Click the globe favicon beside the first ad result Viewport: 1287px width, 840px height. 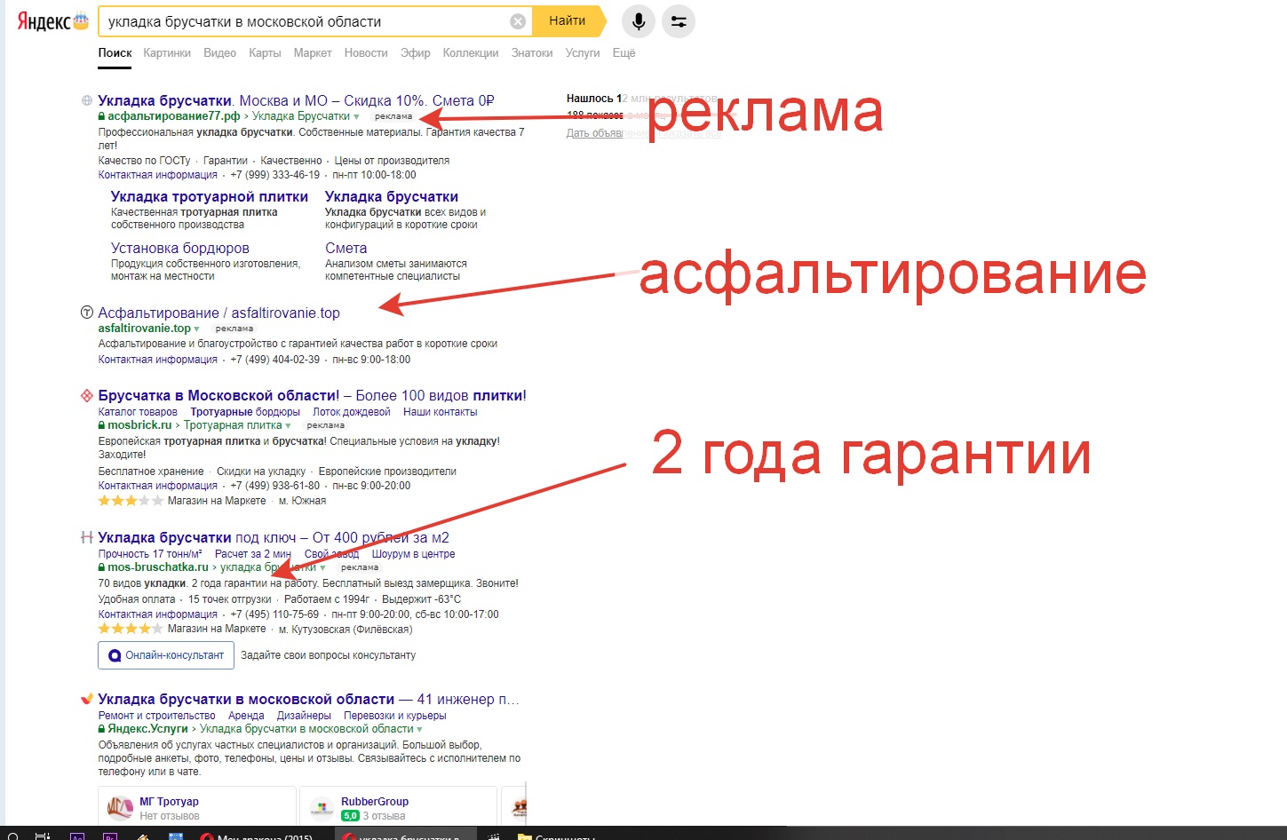point(87,100)
